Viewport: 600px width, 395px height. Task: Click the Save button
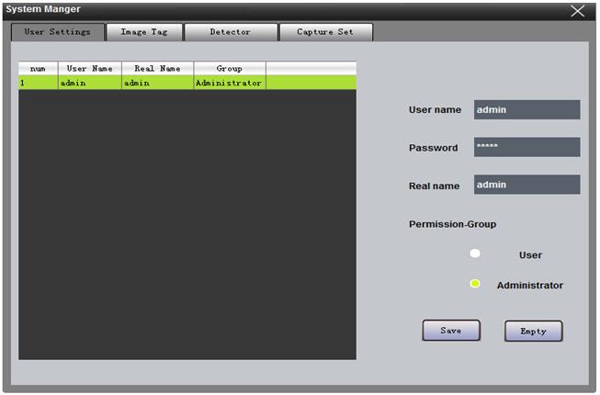tap(450, 331)
